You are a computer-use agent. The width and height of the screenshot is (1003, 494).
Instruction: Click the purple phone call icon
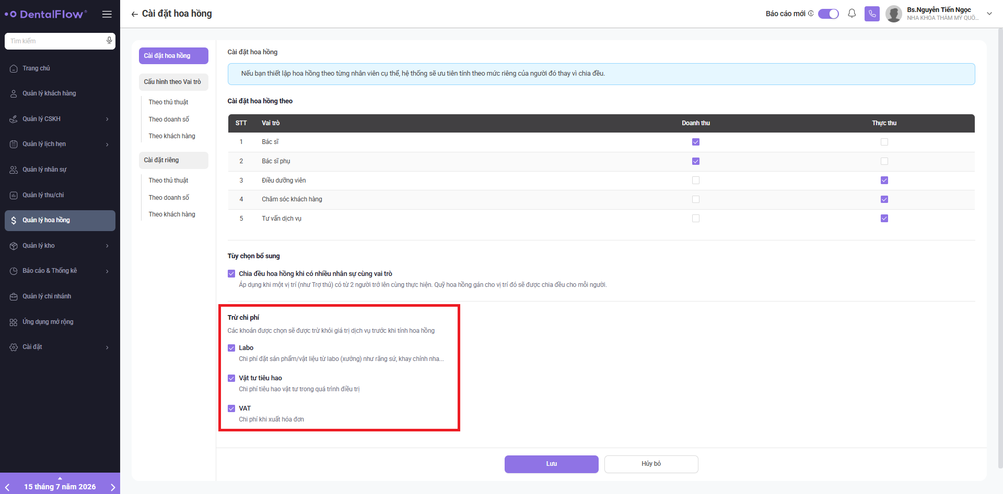point(872,14)
